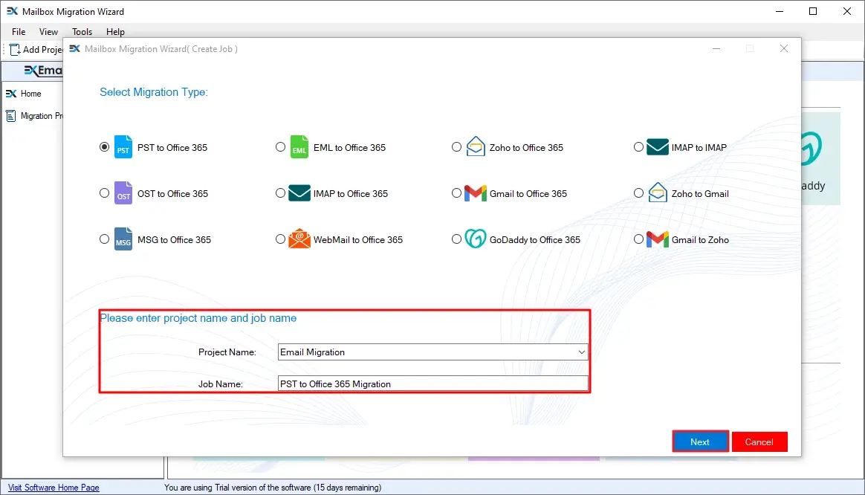Click the OST format icon
865x495 pixels.
tap(122, 192)
